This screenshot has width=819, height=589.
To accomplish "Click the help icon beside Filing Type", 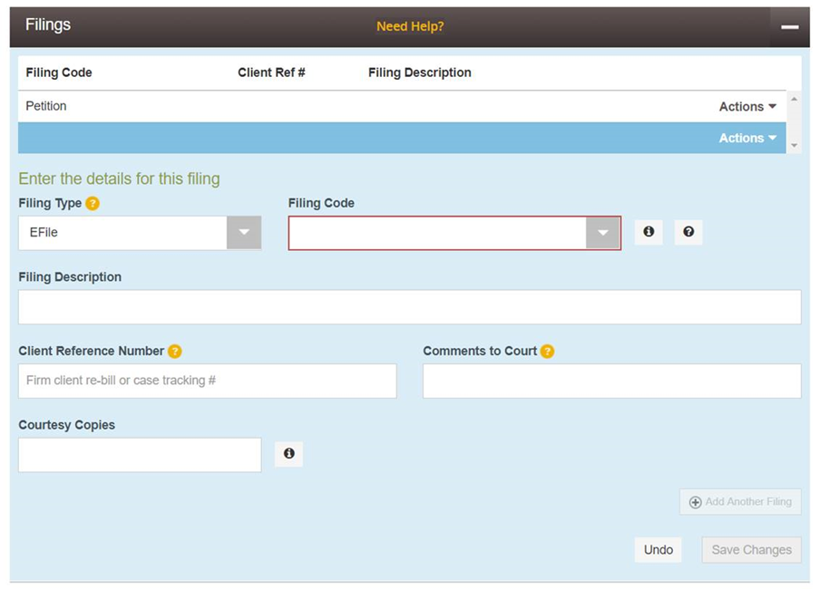I will [x=93, y=204].
